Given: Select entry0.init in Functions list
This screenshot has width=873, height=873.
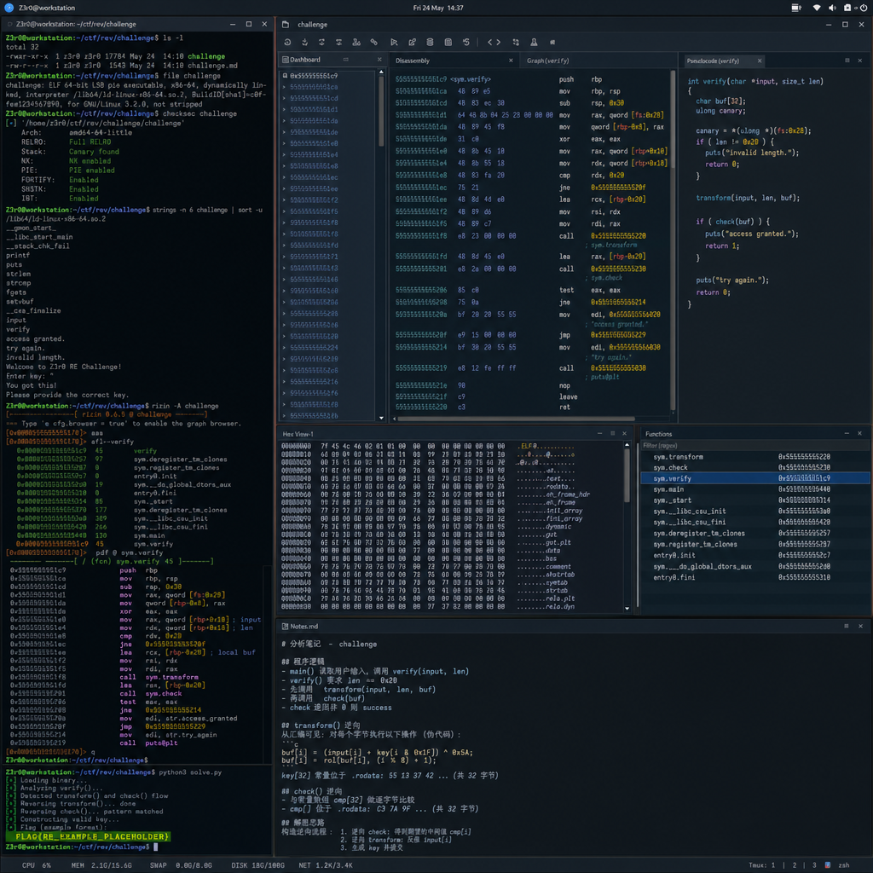Looking at the screenshot, I should pos(754,556).
